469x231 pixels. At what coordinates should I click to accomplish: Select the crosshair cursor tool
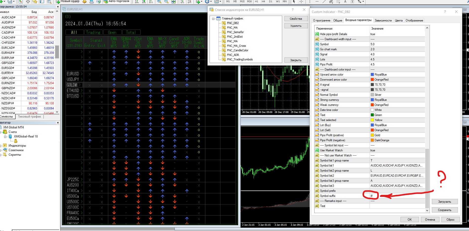click(301, 2)
